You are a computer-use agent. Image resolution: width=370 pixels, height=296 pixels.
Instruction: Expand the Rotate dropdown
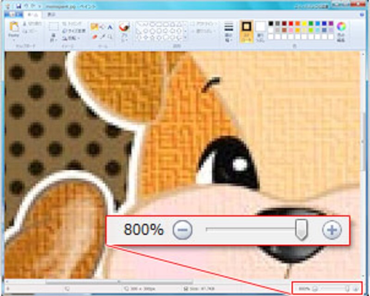71,38
